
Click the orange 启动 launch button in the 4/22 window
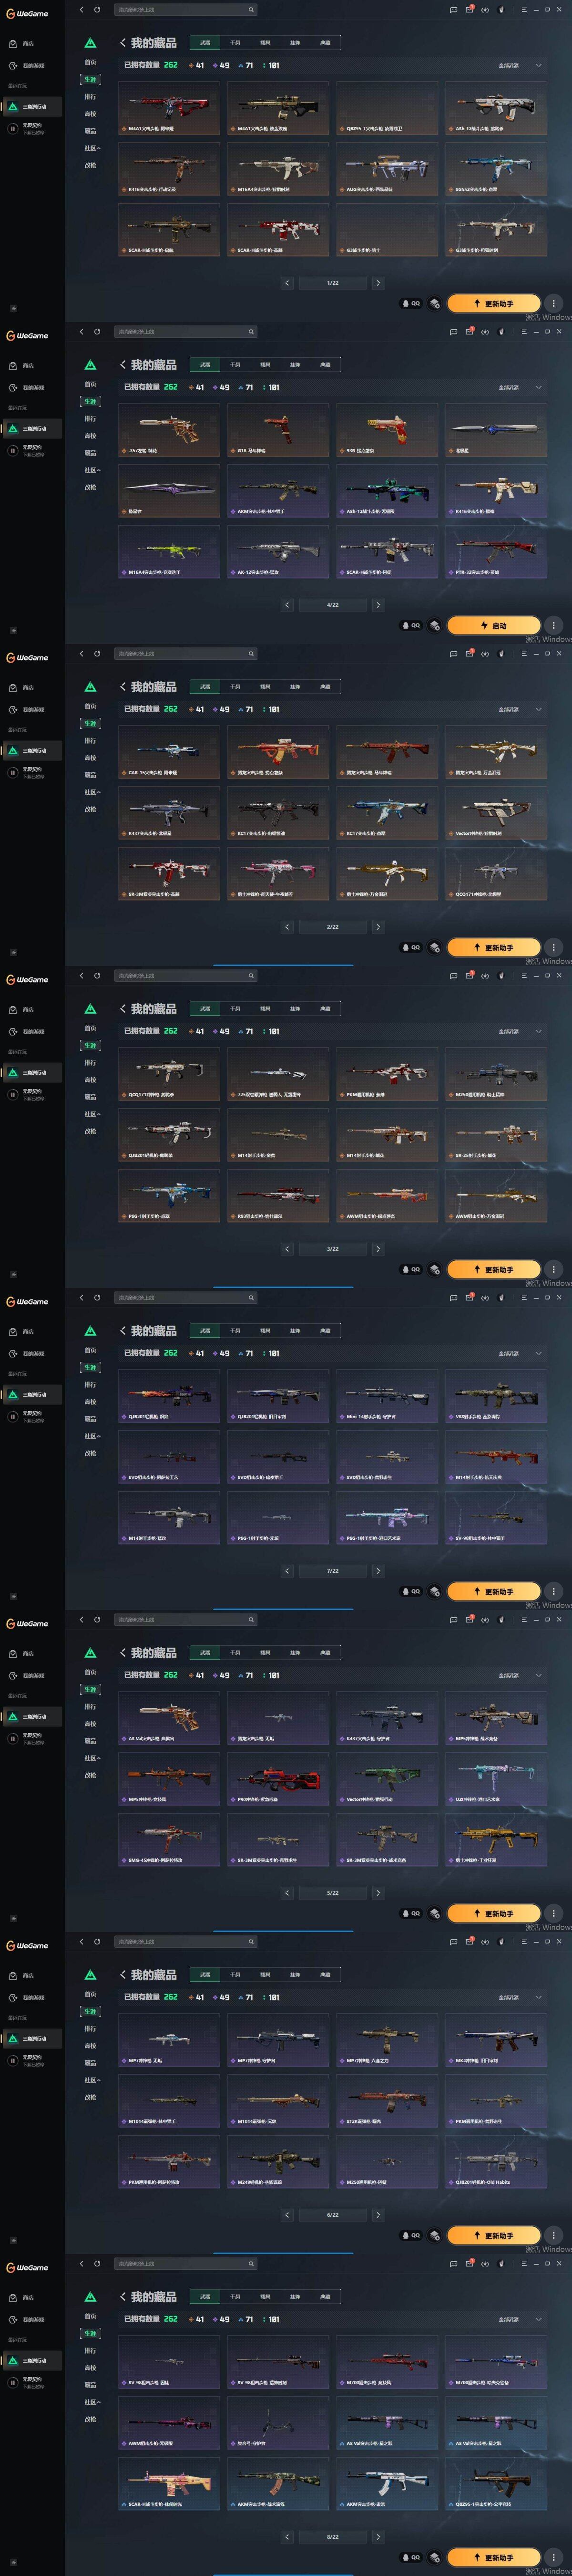(494, 625)
